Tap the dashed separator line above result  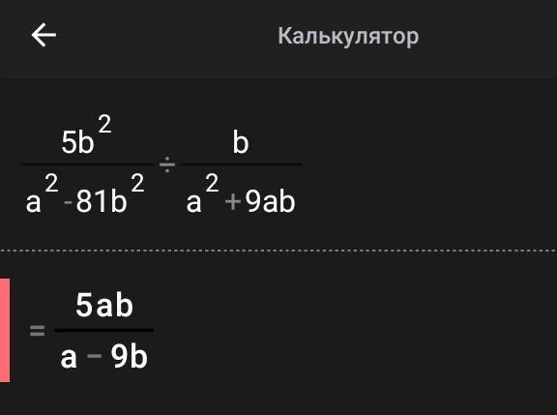[278, 251]
